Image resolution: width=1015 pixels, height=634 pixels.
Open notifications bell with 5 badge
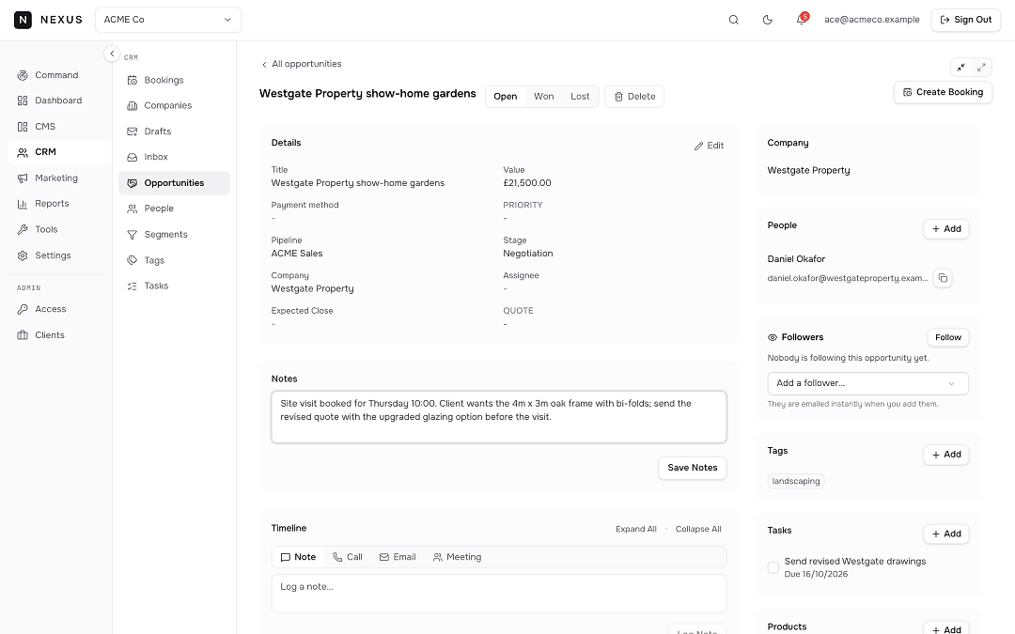[x=801, y=20]
